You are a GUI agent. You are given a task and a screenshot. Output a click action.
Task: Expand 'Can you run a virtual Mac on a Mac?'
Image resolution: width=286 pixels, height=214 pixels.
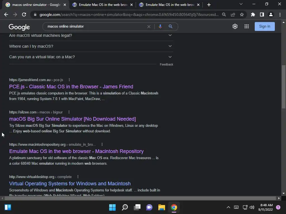tap(91, 57)
